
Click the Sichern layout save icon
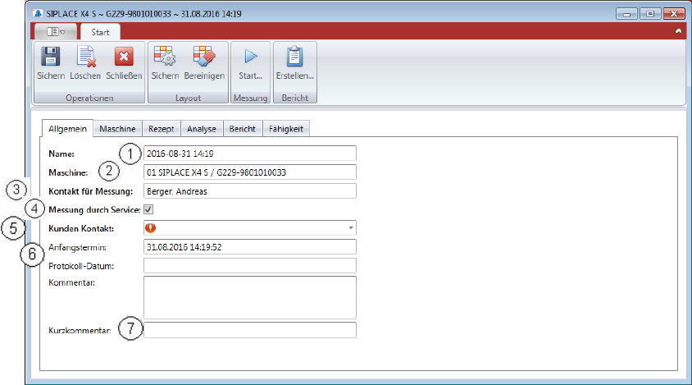pos(165,57)
